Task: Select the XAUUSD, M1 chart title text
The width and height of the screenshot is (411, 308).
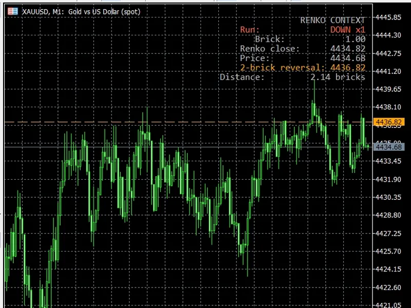Action: pos(81,12)
